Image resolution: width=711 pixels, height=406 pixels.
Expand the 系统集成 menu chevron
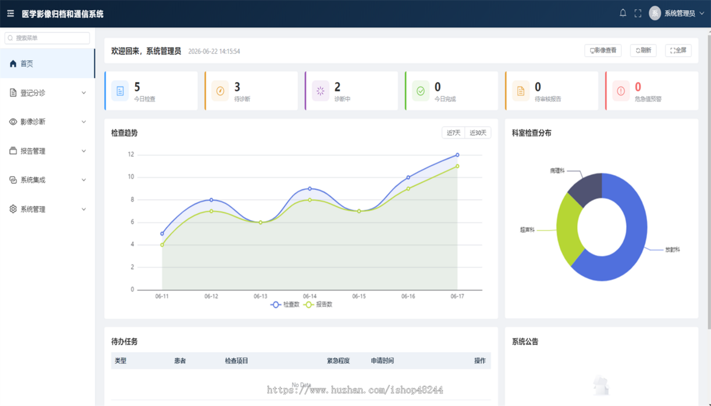(x=84, y=180)
